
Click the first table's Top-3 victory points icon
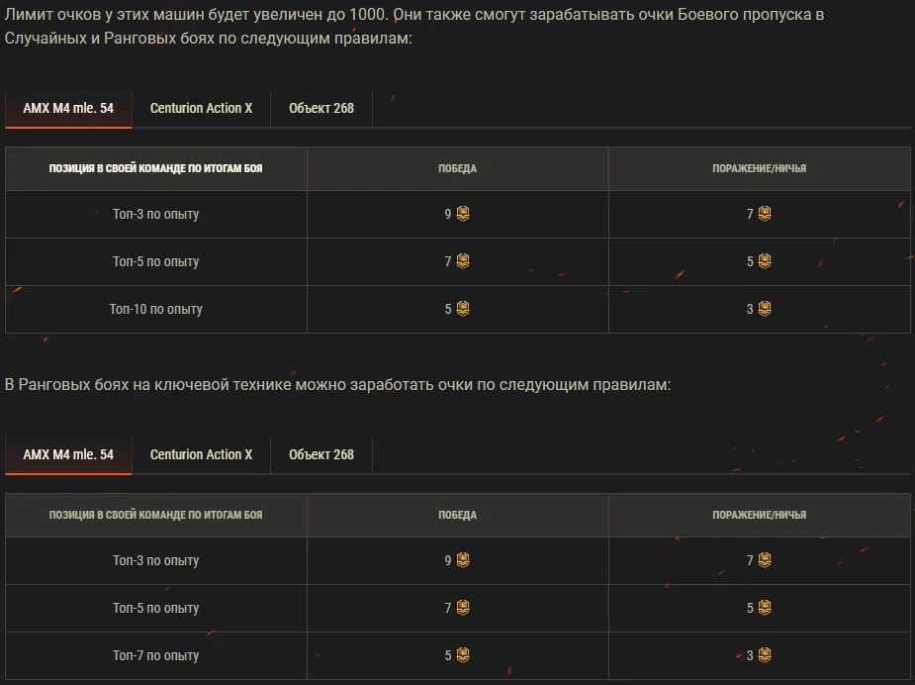click(463, 214)
